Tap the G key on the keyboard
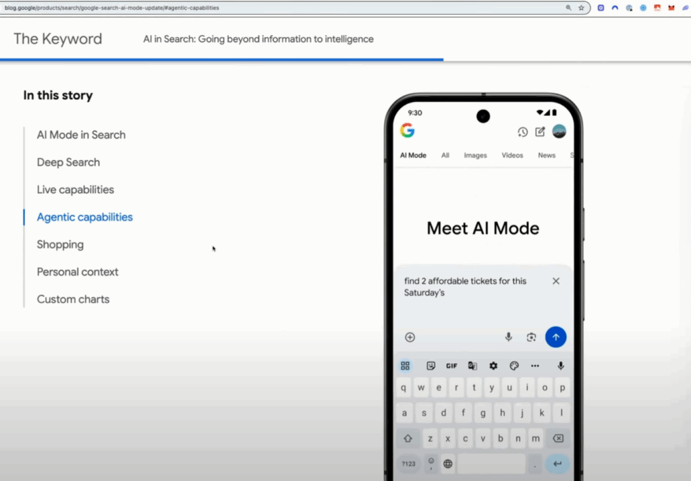Screen dimensions: 691x481 pos(483,413)
